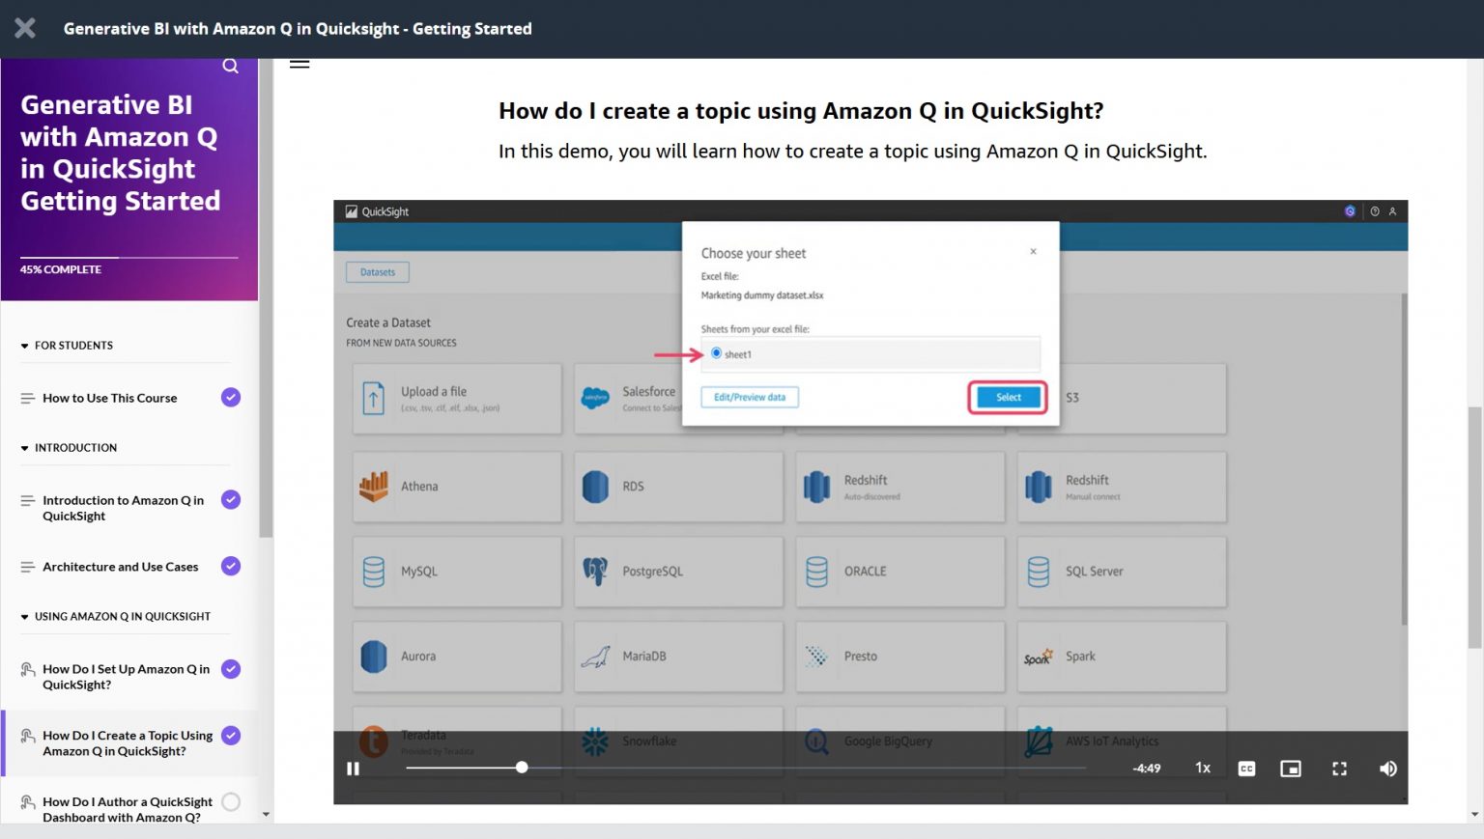Open the Architecture and Use Cases lesson
Image resolution: width=1484 pixels, height=839 pixels.
(120, 567)
